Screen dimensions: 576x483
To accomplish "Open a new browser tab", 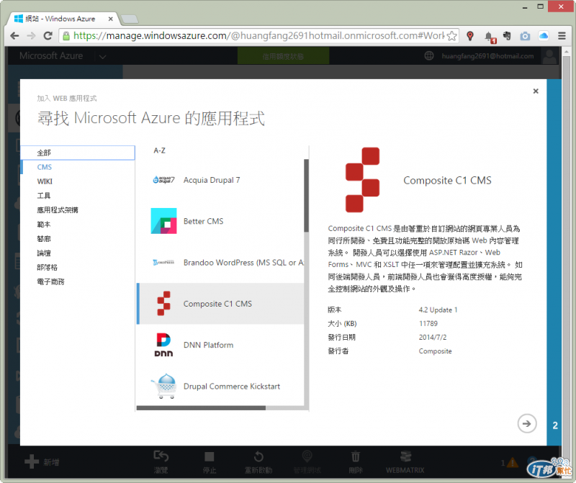I will 130,19.
